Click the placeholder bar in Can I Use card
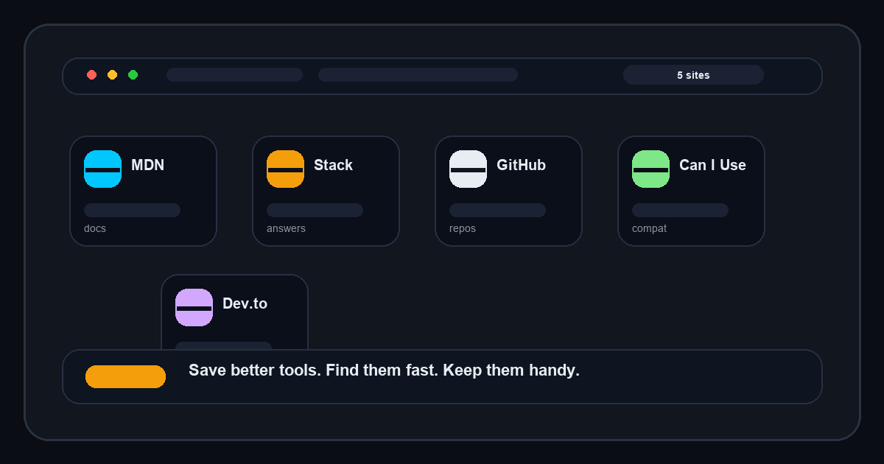 [680, 210]
